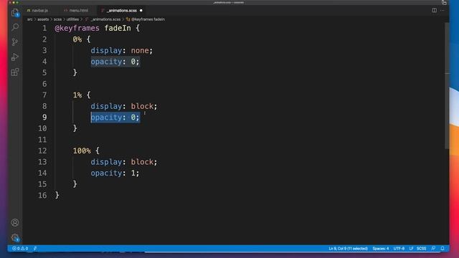
Task: Click the LF end-of-line selector
Action: click(411, 249)
